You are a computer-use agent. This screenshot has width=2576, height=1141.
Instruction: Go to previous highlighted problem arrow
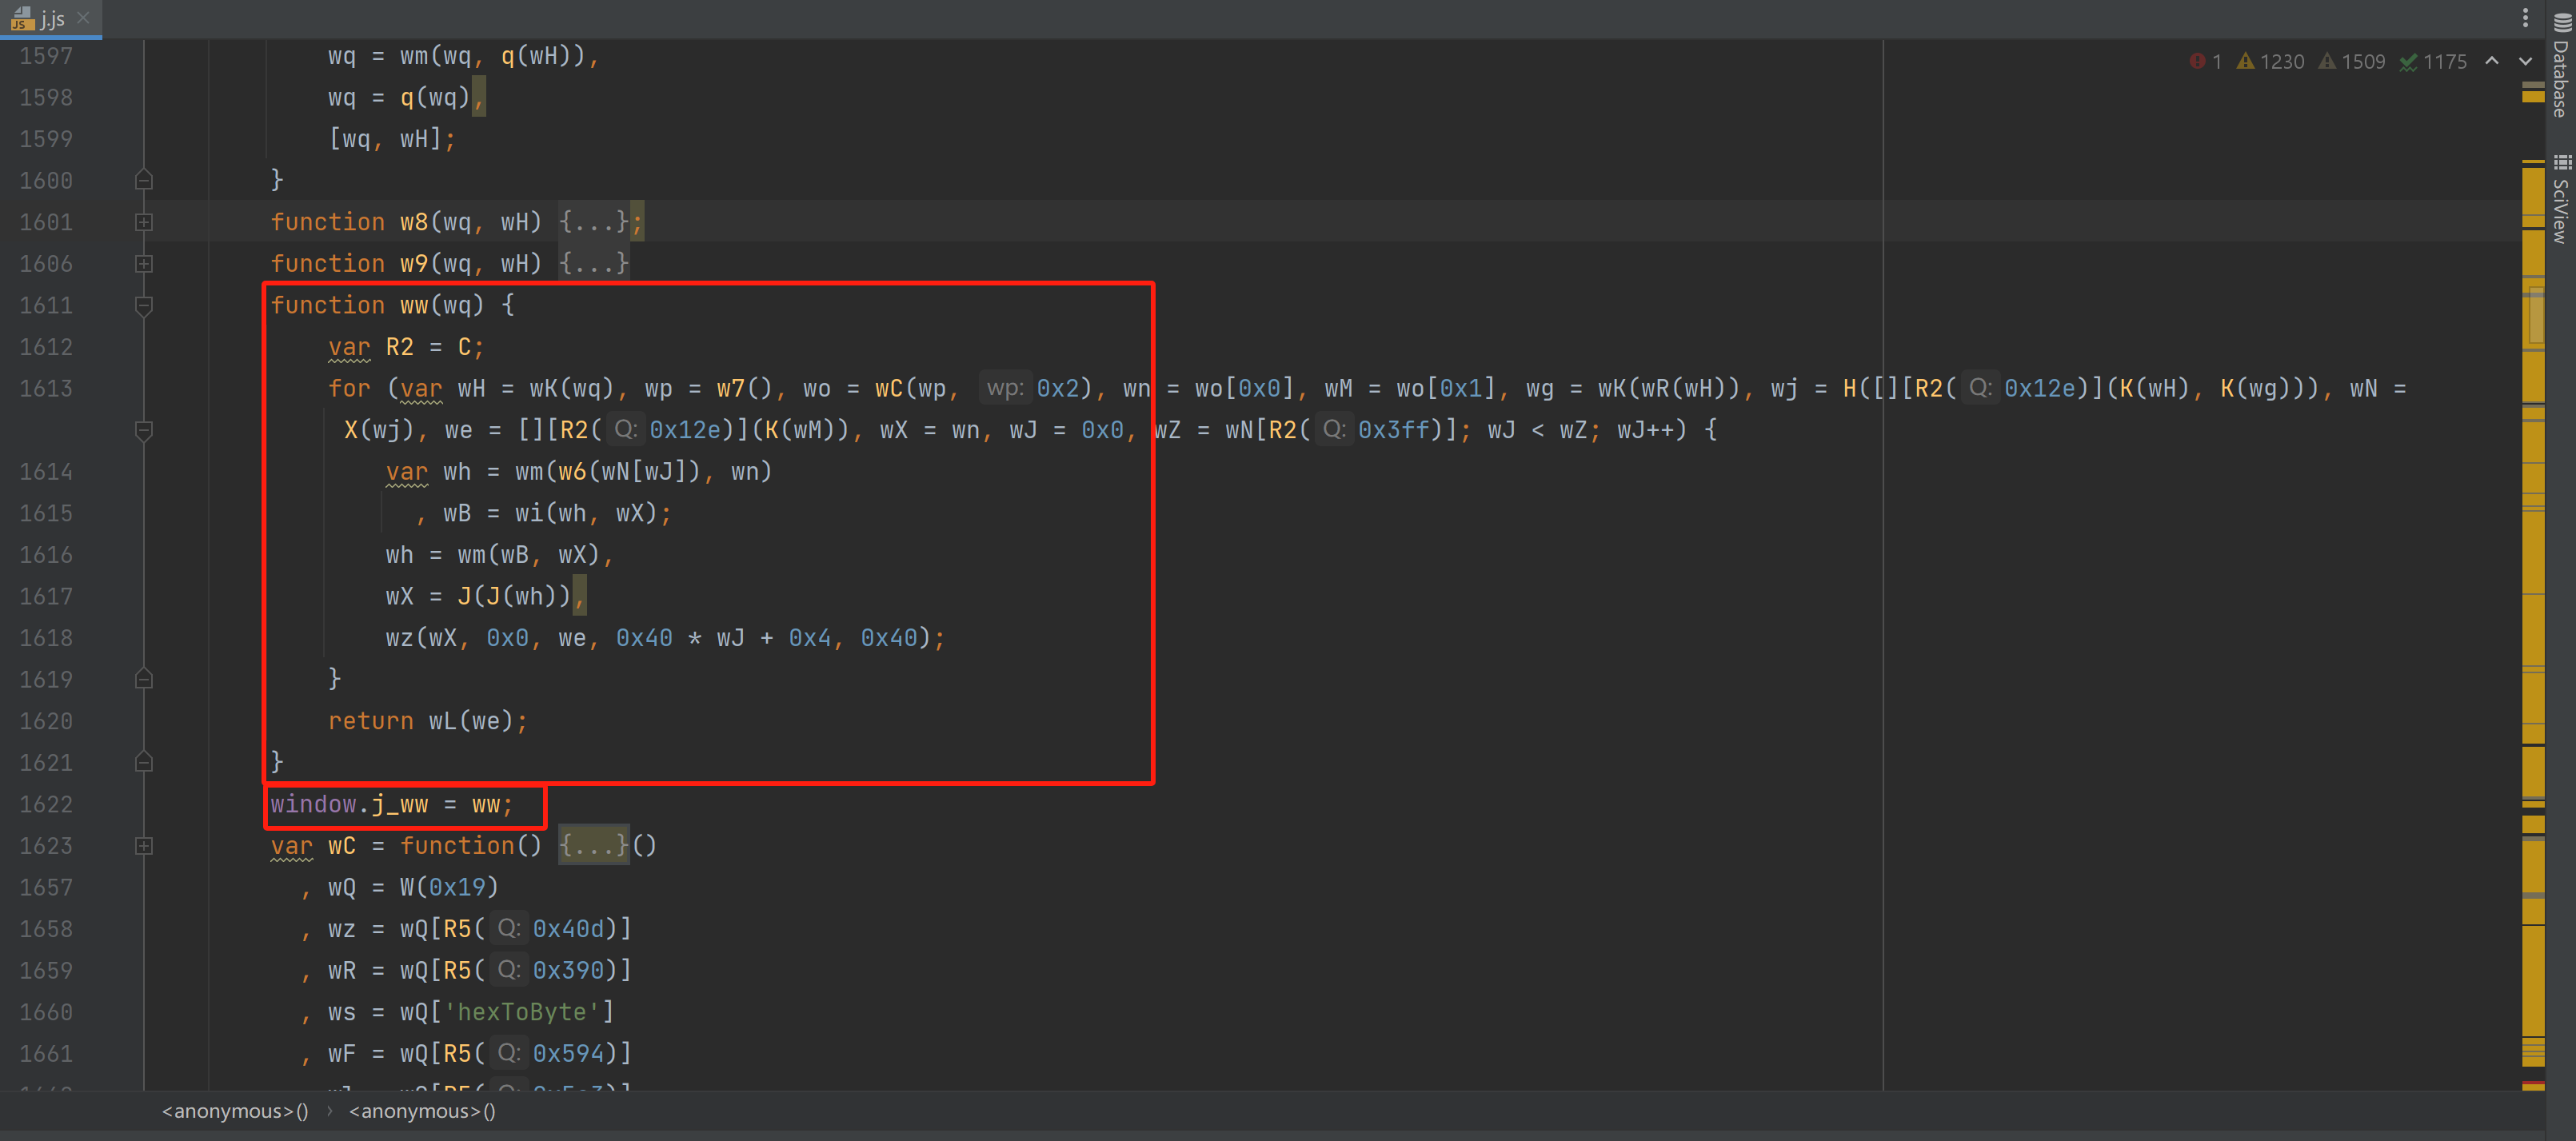coord(2491,61)
